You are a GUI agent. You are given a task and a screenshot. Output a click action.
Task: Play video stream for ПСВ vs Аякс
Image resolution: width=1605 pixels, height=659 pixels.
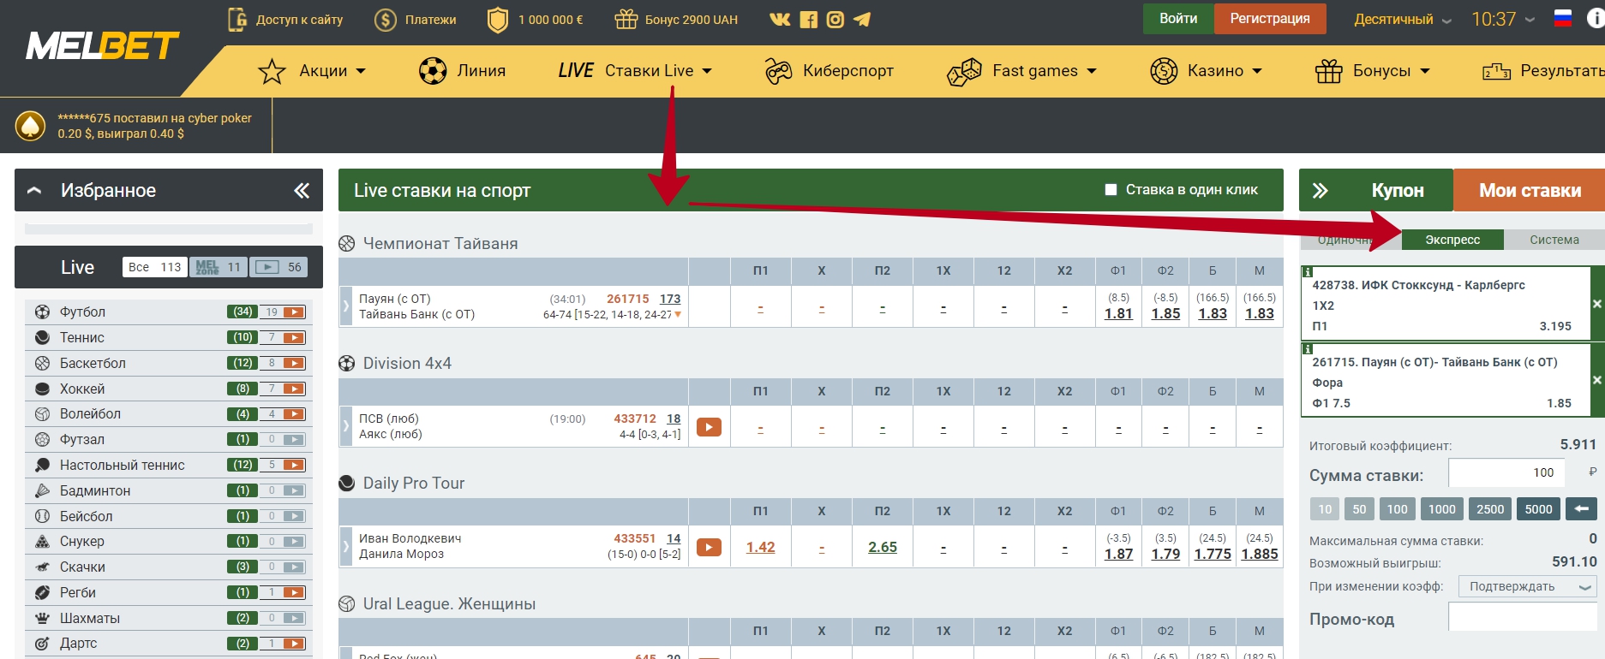709,426
